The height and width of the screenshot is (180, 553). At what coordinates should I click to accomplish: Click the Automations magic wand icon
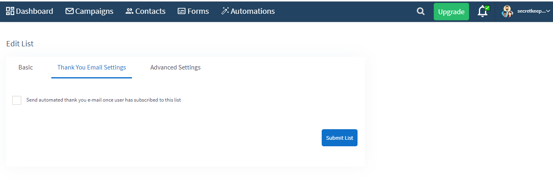(225, 11)
